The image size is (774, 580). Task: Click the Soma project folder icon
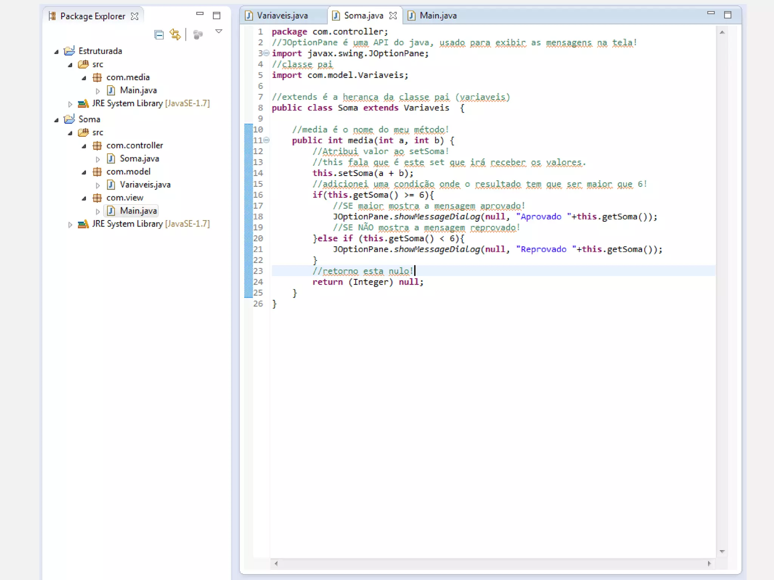click(69, 119)
